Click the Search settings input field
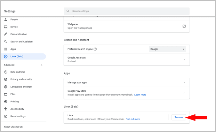This screenshot has width=216, height=132. (x=128, y=11)
